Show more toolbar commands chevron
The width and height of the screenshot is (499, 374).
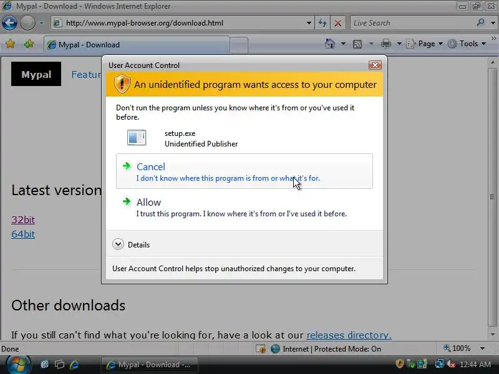pos(493,39)
